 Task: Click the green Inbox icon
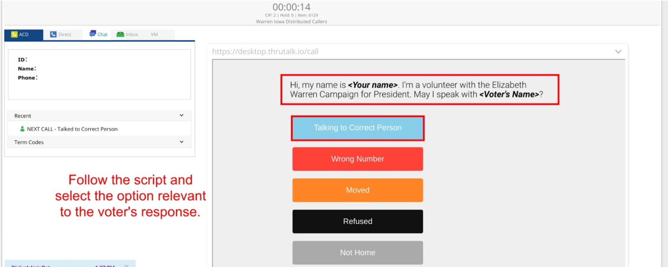pyautogui.click(x=120, y=34)
